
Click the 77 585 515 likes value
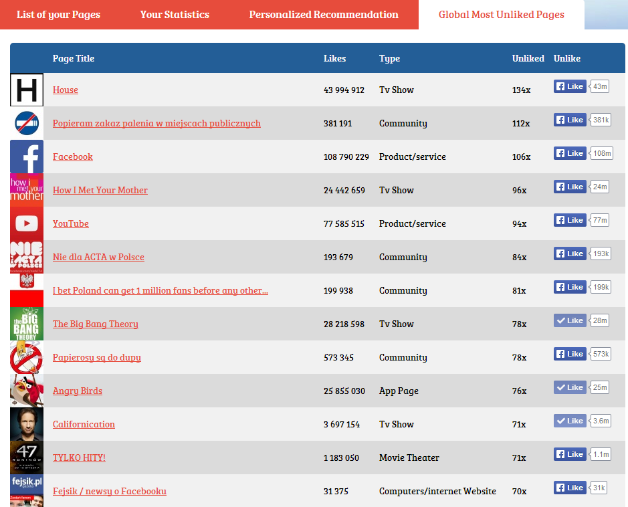344,224
